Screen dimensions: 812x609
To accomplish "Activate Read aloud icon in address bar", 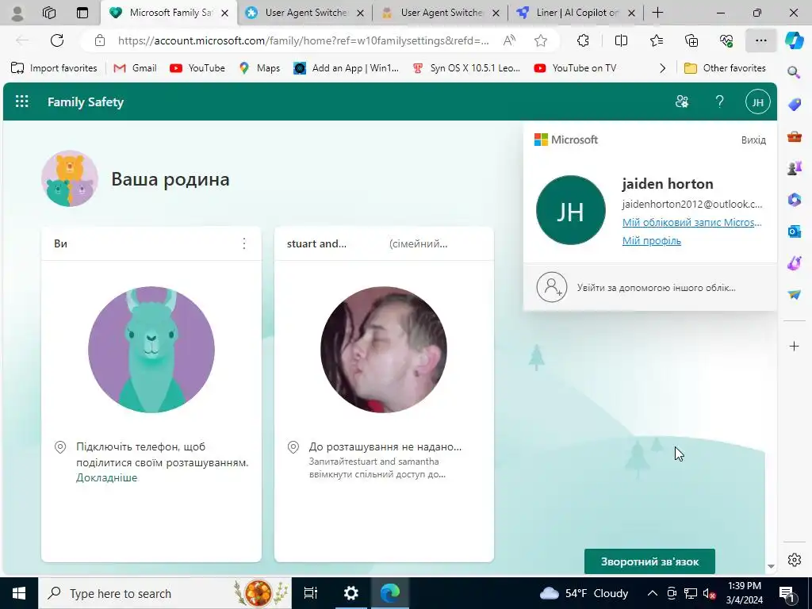I will pyautogui.click(x=509, y=40).
